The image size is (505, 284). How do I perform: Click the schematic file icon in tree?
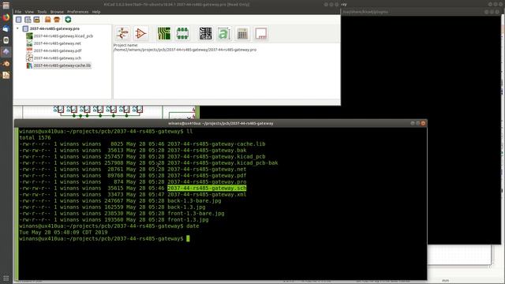[29, 58]
